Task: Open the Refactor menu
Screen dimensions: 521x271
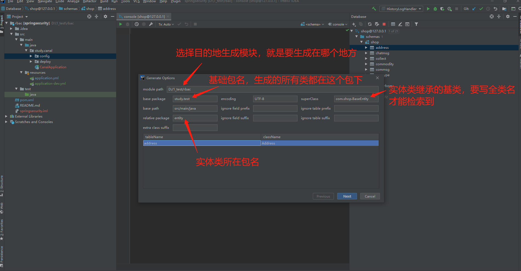Action: (x=90, y=1)
